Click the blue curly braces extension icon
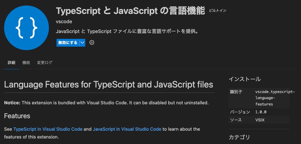The image size is (301, 144). point(26,28)
